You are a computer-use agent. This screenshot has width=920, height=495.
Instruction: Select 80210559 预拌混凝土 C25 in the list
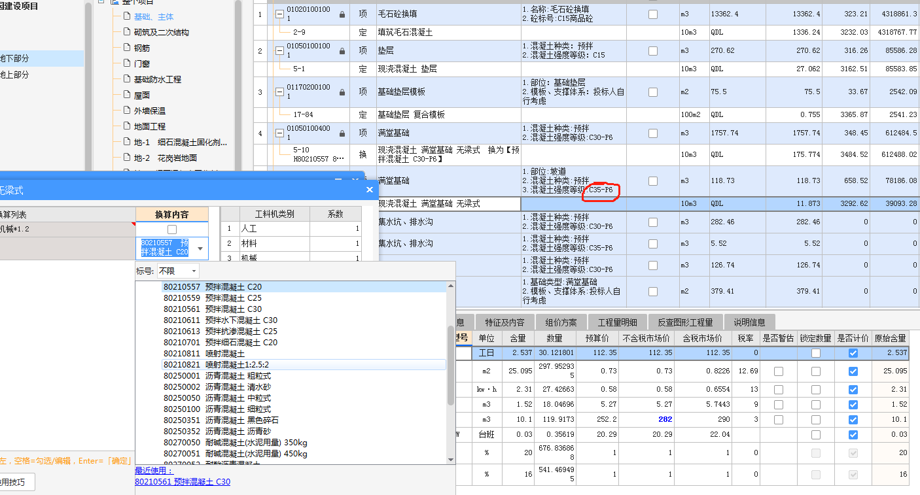pos(304,298)
